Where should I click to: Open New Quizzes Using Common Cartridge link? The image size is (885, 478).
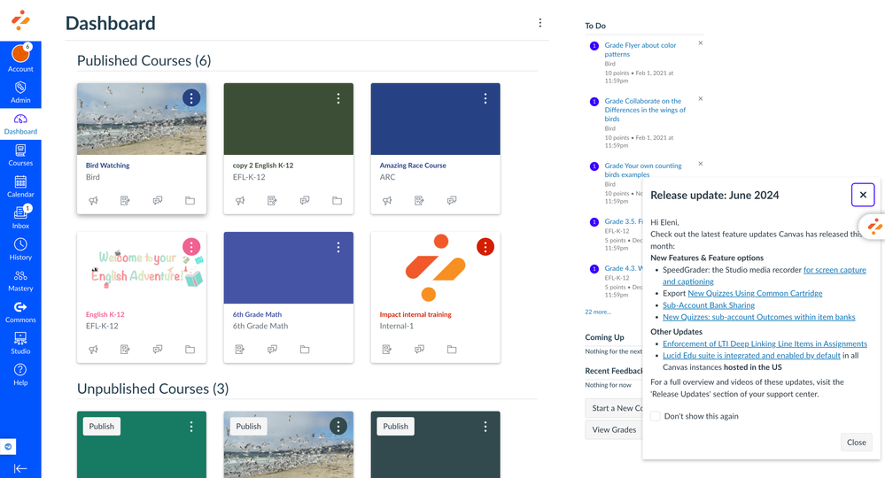point(755,293)
